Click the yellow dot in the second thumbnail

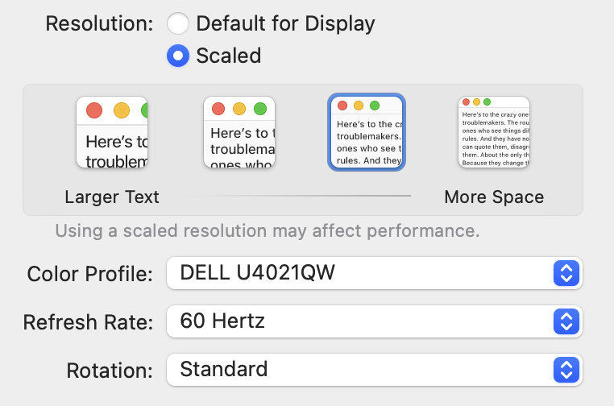pos(239,109)
